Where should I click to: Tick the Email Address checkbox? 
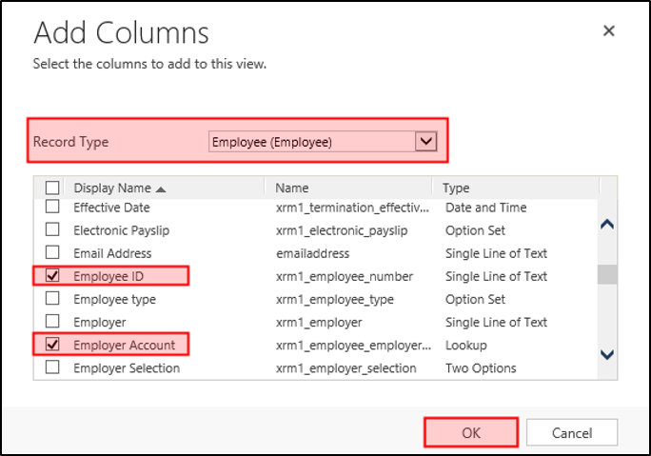(52, 253)
